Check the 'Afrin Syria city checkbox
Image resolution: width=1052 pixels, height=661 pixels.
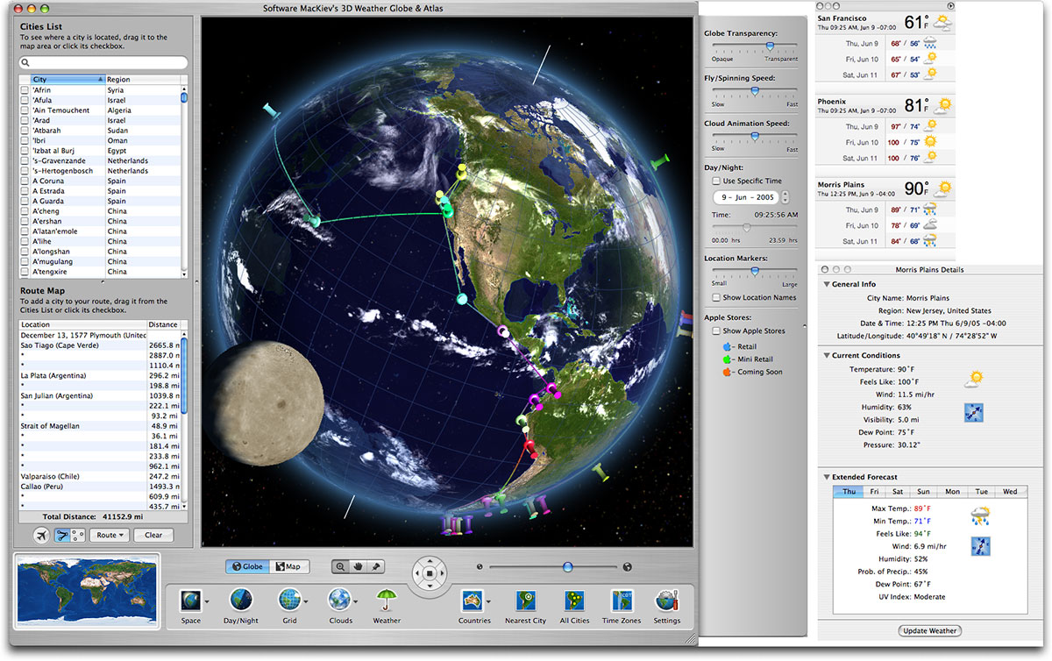(x=25, y=90)
